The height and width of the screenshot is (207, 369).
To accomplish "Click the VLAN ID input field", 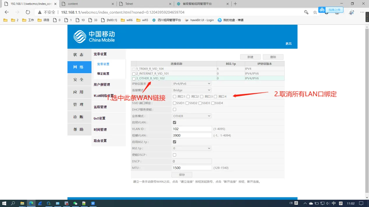I will [192, 129].
